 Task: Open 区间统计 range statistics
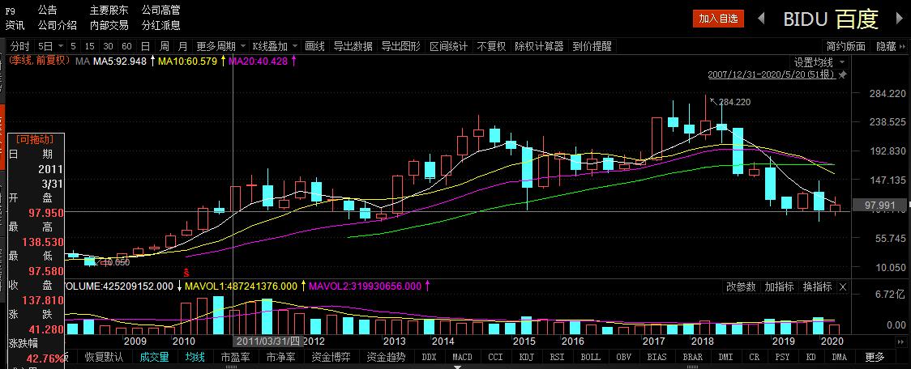point(448,46)
